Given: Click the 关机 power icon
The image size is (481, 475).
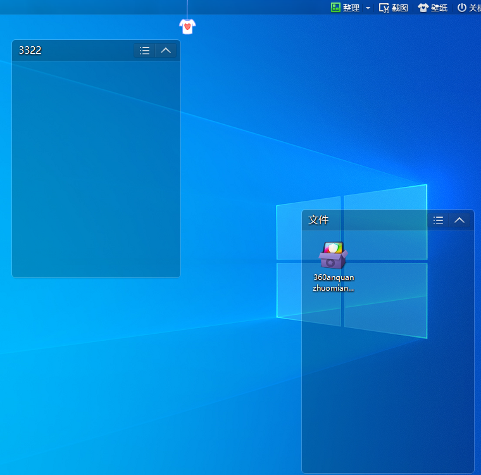Looking at the screenshot, I should (x=461, y=8).
